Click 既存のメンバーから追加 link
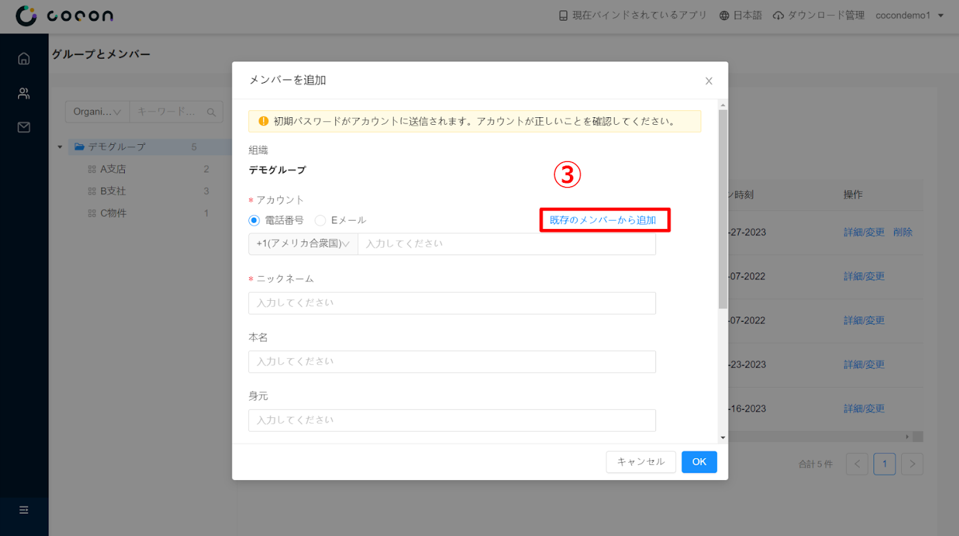Viewport: 959px width, 536px height. tap(603, 220)
